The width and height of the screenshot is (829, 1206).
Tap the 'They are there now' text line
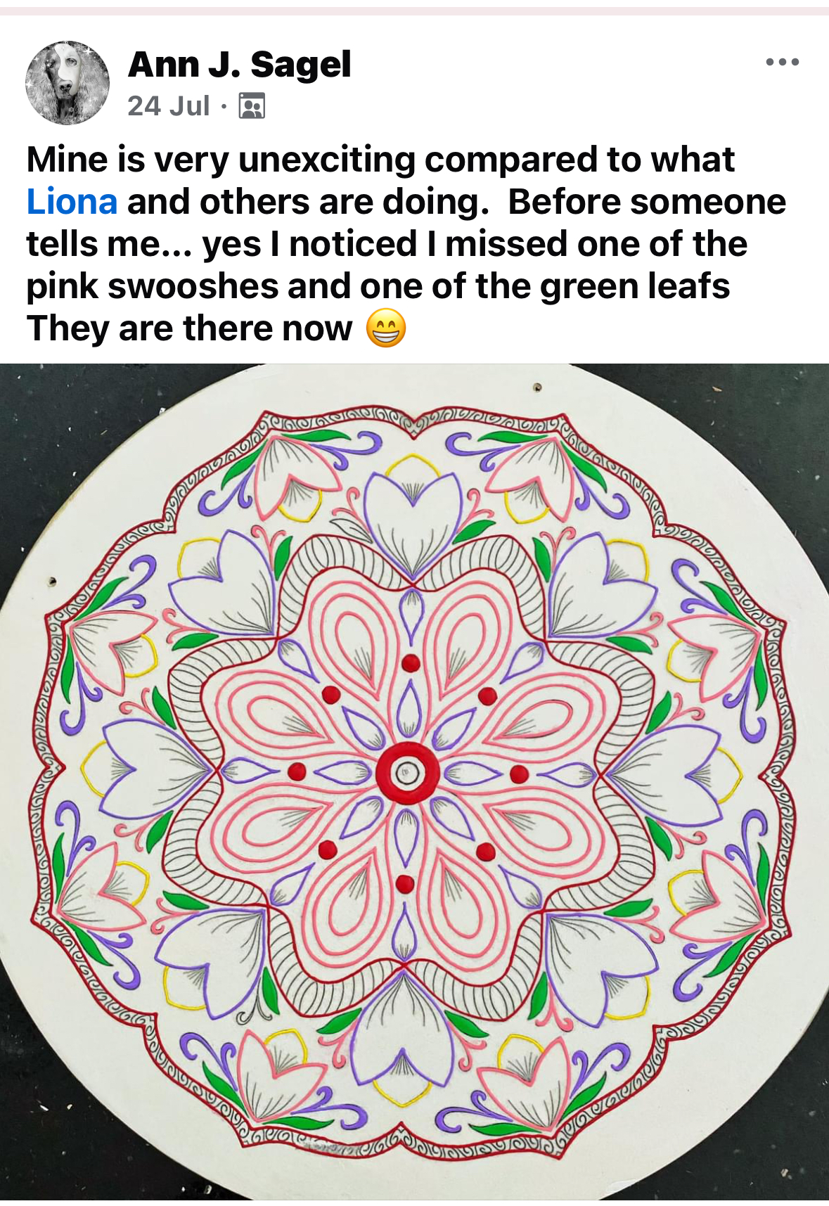point(189,328)
